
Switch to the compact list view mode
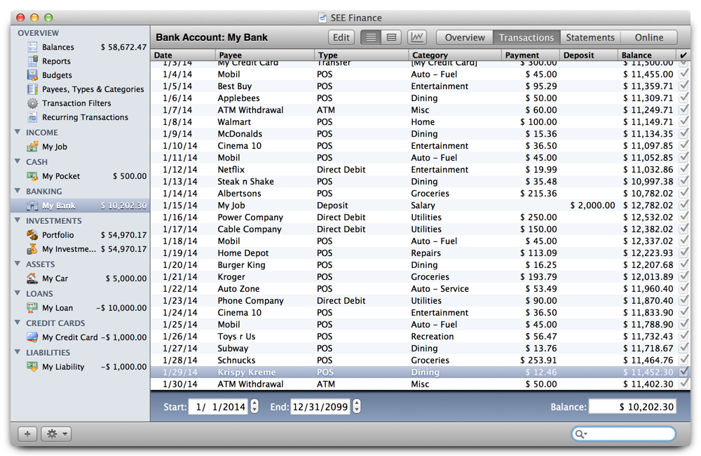(x=391, y=37)
